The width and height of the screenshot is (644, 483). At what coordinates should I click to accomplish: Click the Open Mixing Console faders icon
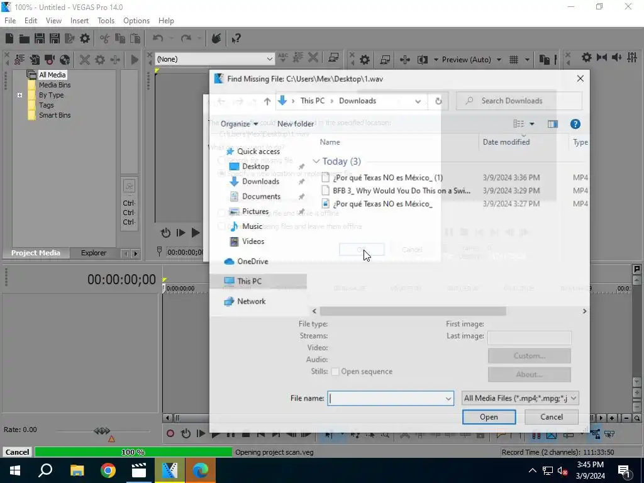[632, 57]
